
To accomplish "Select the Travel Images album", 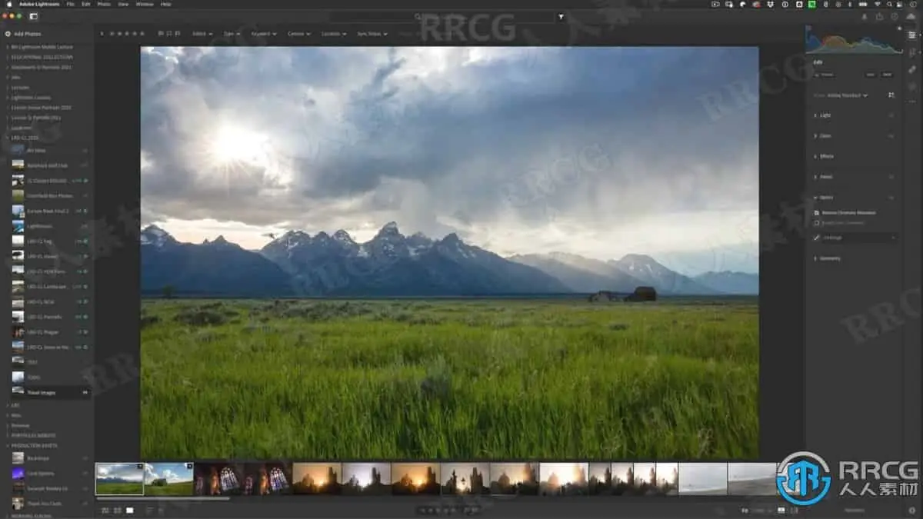I will click(x=51, y=392).
